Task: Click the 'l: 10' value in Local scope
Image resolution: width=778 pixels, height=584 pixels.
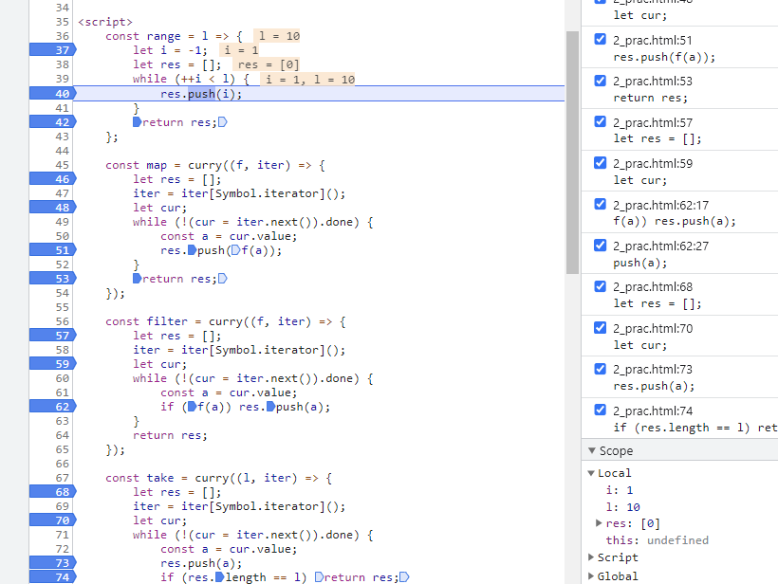Action: [x=623, y=507]
